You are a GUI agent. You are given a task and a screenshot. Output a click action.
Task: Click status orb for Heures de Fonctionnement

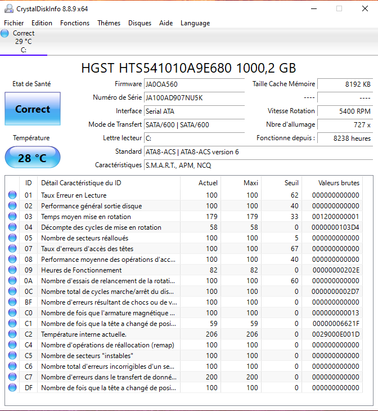(12, 270)
